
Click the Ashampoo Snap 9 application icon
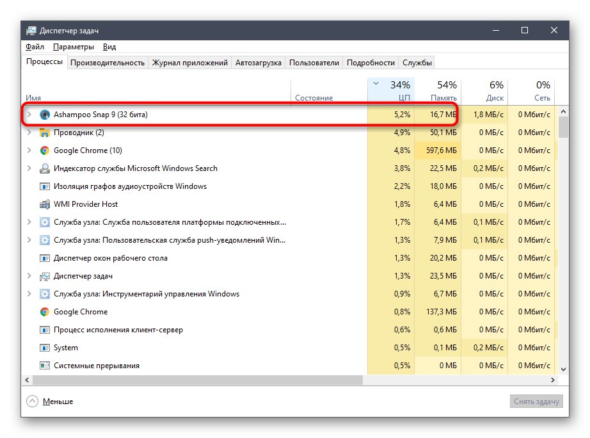(x=44, y=115)
